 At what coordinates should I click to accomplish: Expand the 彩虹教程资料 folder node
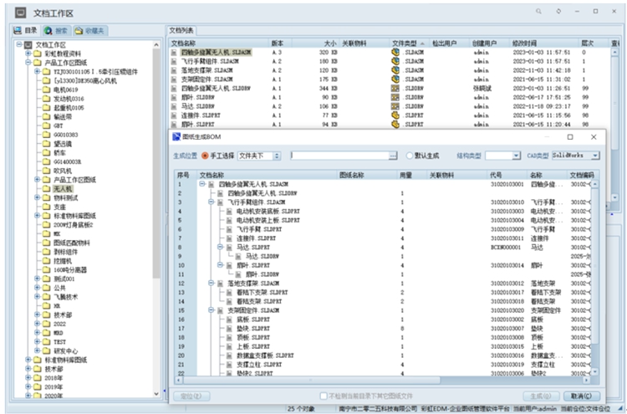(x=28, y=53)
